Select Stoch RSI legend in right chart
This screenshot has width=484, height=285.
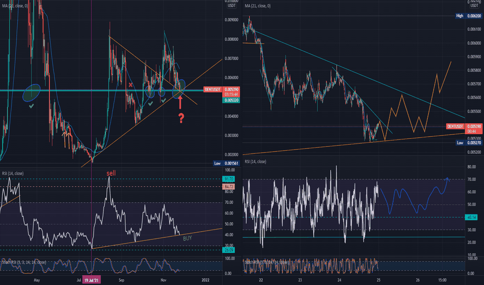click(x=267, y=262)
